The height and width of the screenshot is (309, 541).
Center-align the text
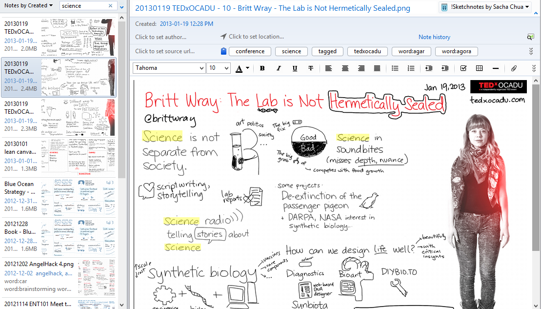pos(345,68)
